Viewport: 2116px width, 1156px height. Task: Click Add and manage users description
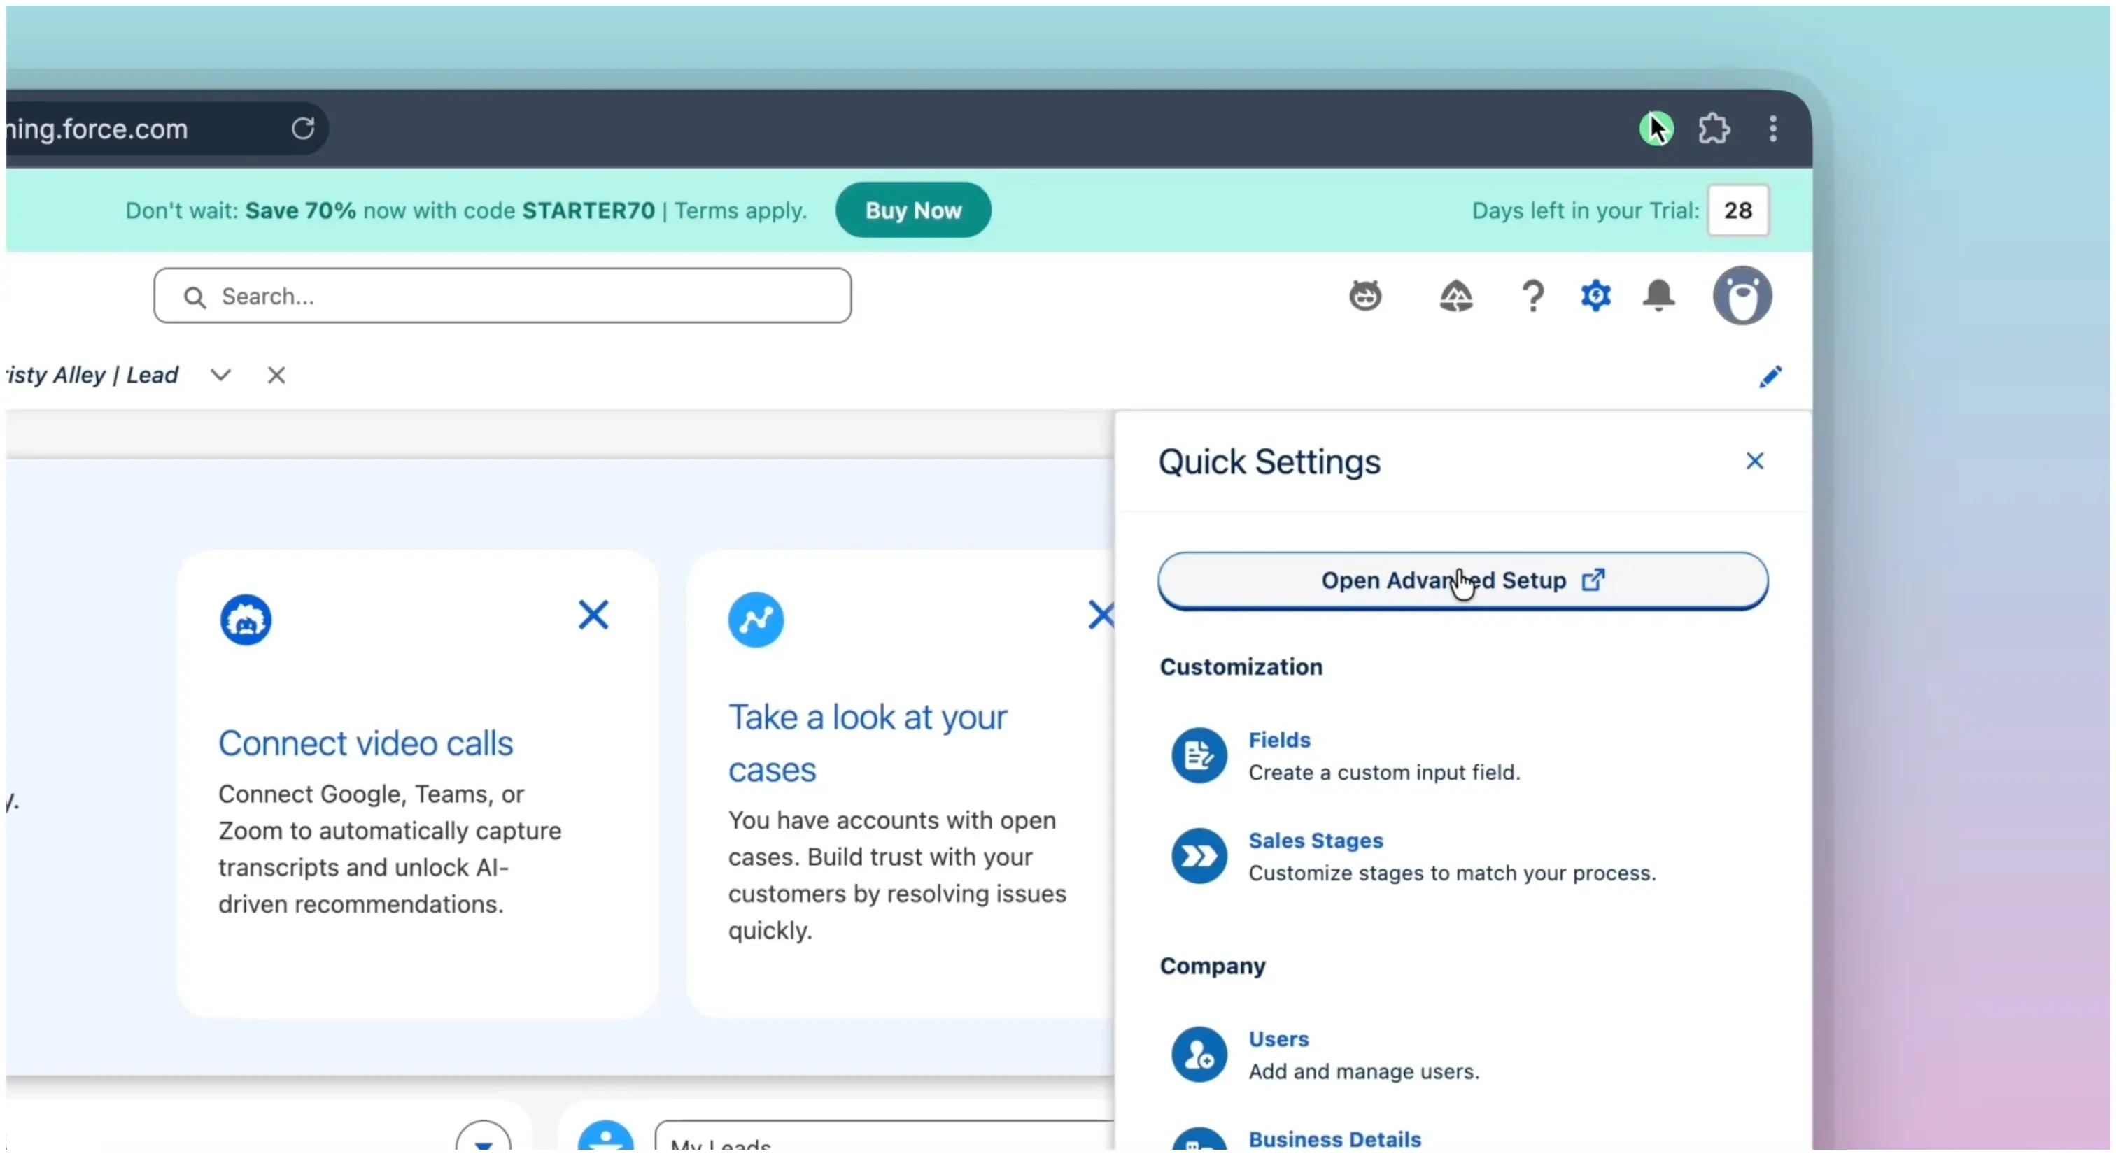[x=1364, y=1072]
